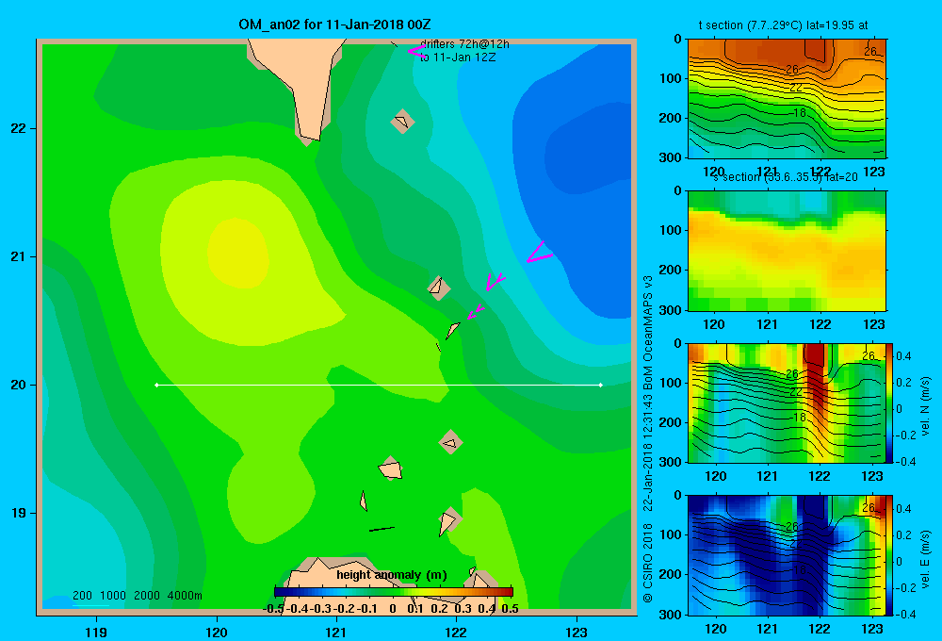Click the vel. E color scale bar
Viewport: 942px width, 641px height.
(x=890, y=555)
